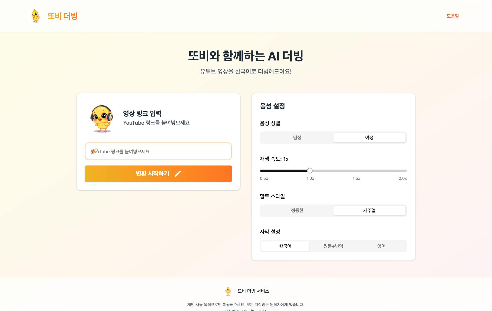Switch subtitles to 원문+번역
Image resolution: width=492 pixels, height=311 pixels.
pos(333,246)
